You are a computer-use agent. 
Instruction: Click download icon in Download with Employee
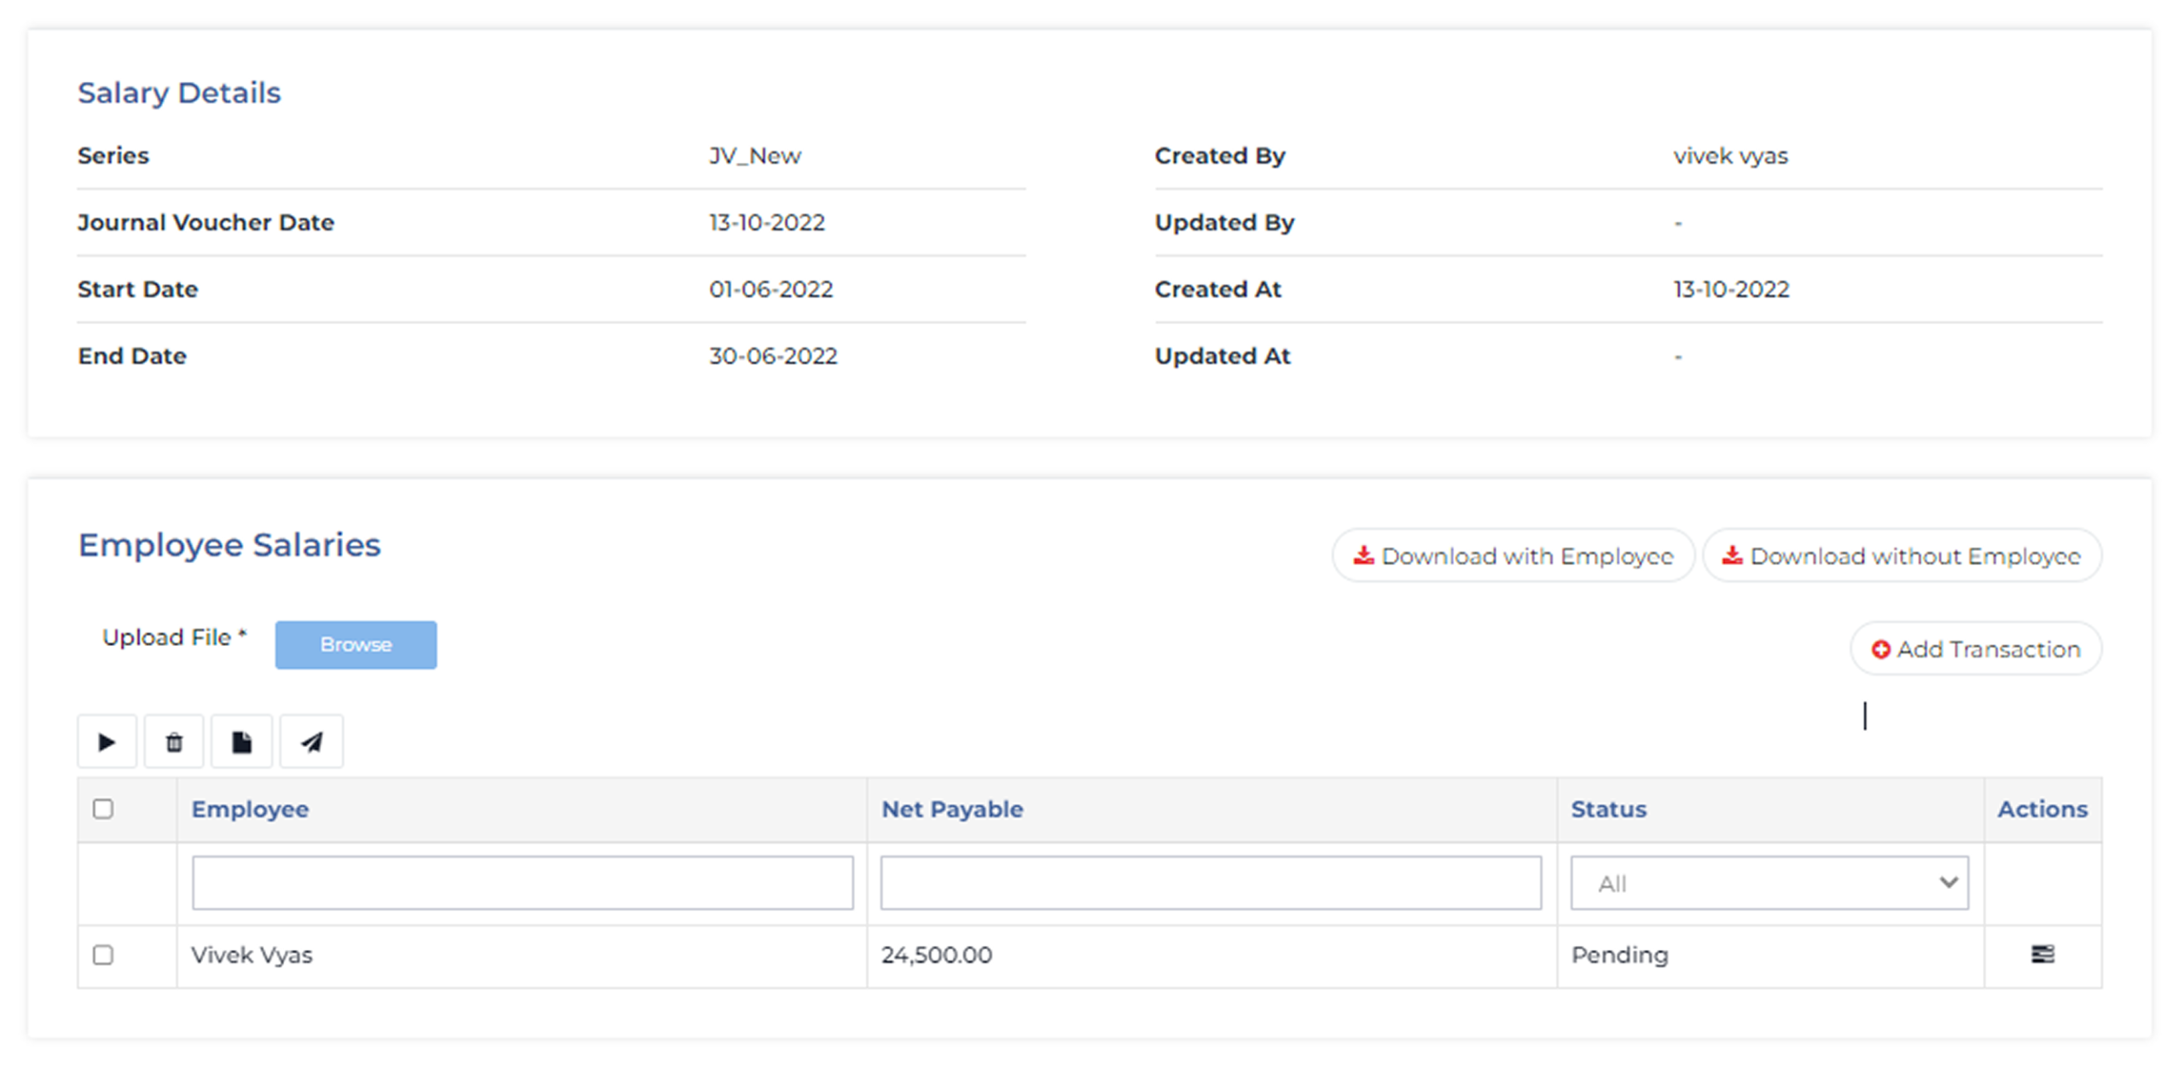1363,556
